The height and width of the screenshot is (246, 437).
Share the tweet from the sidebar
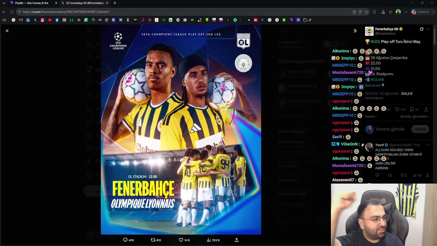click(x=426, y=109)
